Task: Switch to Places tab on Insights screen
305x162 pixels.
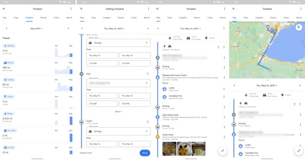Action: 43,17
